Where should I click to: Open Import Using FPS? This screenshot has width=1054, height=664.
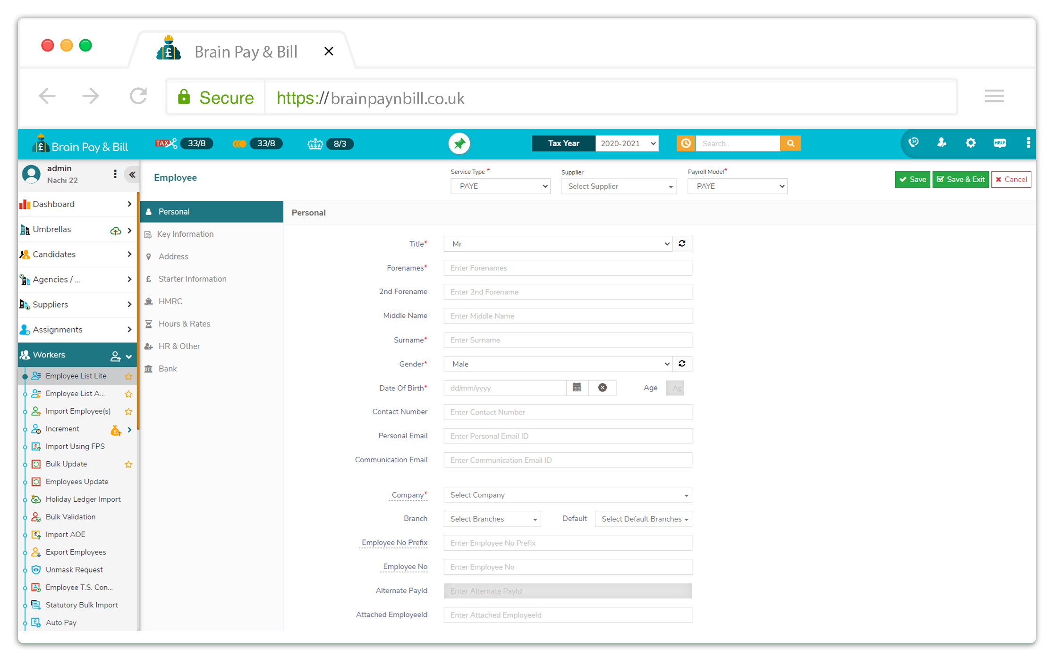(x=75, y=447)
